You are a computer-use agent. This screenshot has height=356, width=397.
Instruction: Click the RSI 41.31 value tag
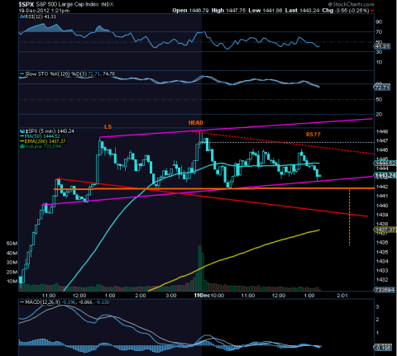point(381,46)
